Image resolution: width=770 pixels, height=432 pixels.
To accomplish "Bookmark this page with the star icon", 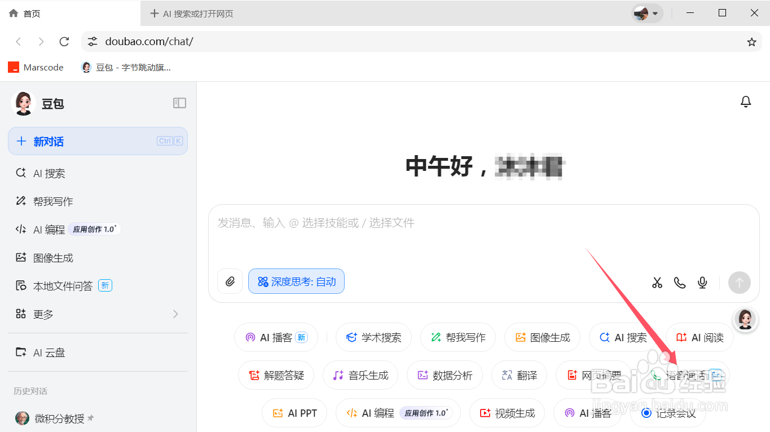I will 751,42.
